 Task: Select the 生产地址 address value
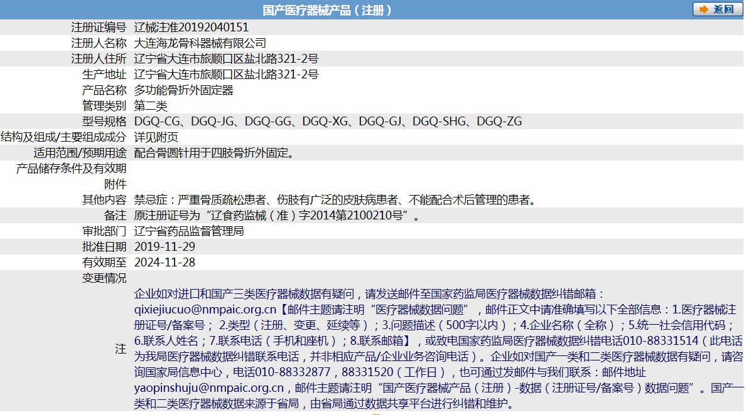tap(226, 75)
